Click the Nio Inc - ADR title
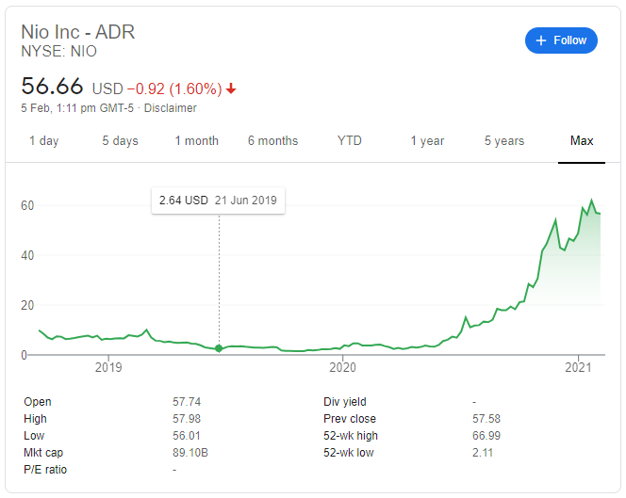Viewport: 626px width, 498px height. point(78,32)
